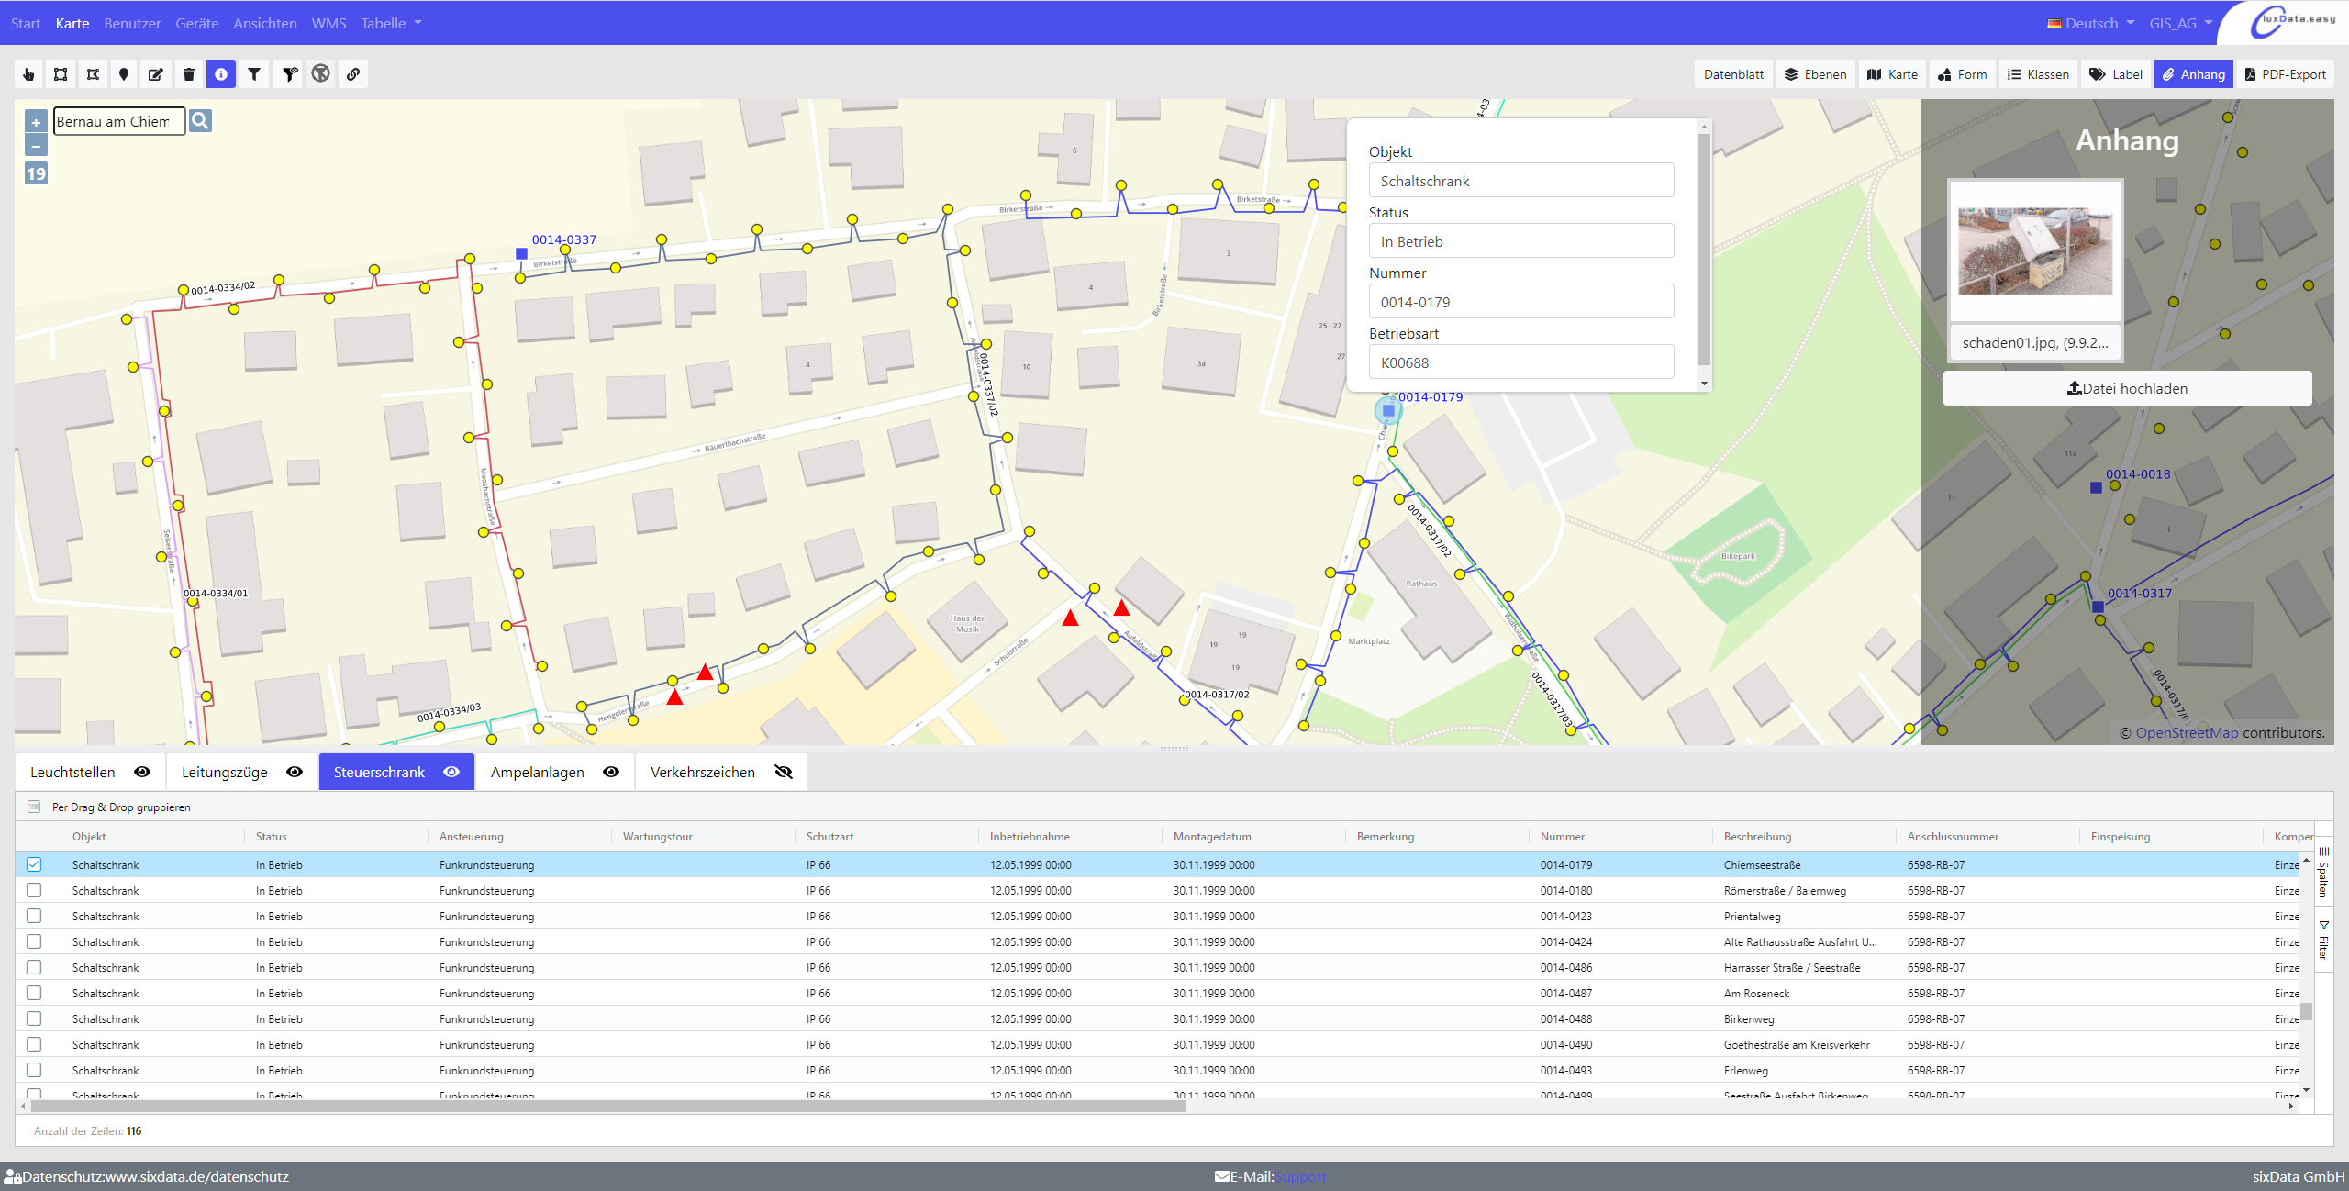Image resolution: width=2349 pixels, height=1191 pixels.
Task: Select the location pin placement tool
Action: (x=123, y=74)
